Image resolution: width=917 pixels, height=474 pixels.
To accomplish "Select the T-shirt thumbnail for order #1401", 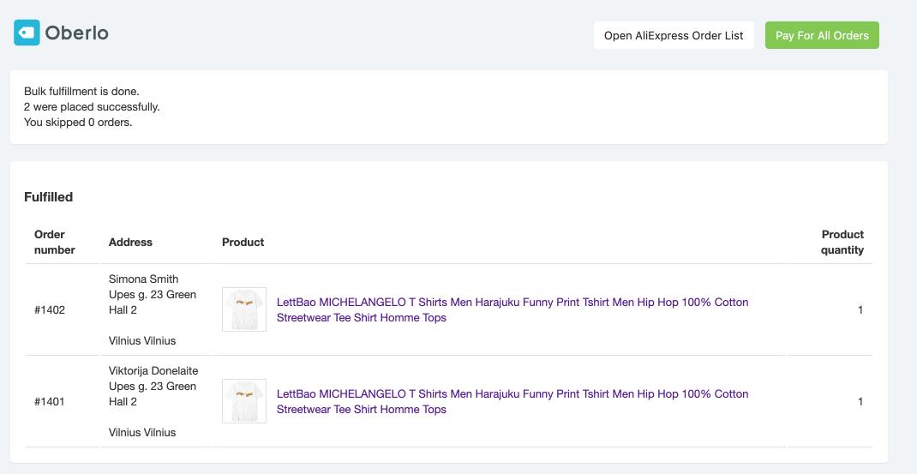I will [244, 401].
